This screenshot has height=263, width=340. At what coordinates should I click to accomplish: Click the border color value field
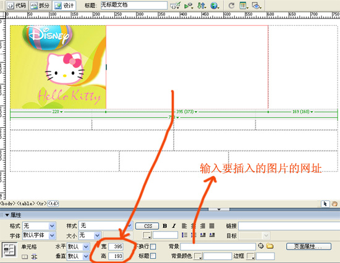[x=265, y=256]
